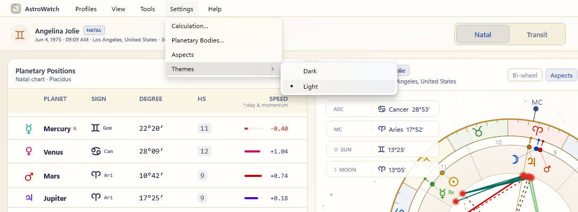Choose Aspects from Settings menu

point(224,55)
